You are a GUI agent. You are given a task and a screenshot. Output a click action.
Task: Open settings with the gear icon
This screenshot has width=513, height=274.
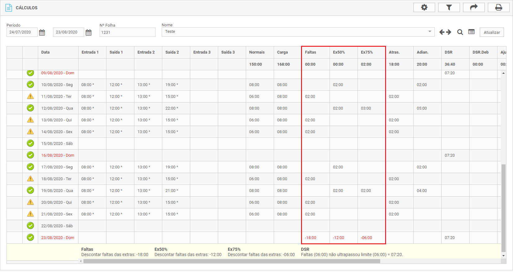424,7
